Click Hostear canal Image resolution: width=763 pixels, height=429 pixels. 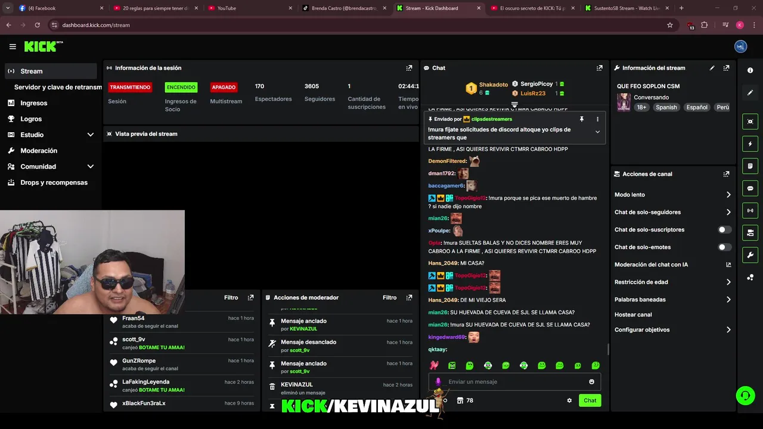coord(633,315)
